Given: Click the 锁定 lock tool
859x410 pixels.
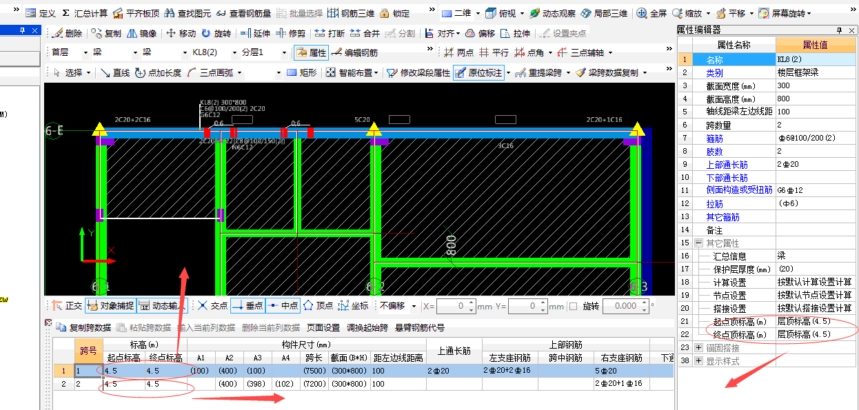Looking at the screenshot, I should 394,13.
